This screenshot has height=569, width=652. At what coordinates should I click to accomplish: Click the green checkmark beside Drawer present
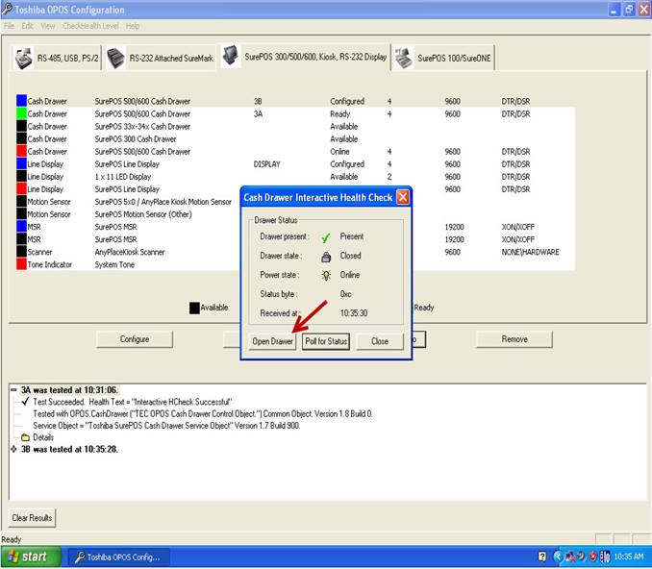point(325,236)
